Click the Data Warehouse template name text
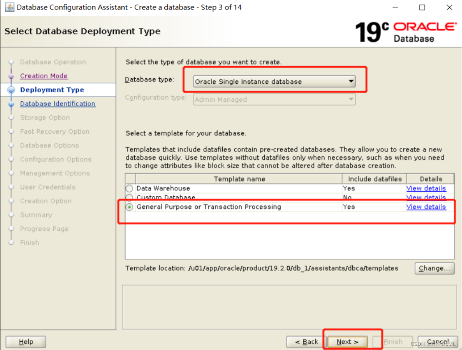The image size is (462, 350). pyautogui.click(x=163, y=188)
